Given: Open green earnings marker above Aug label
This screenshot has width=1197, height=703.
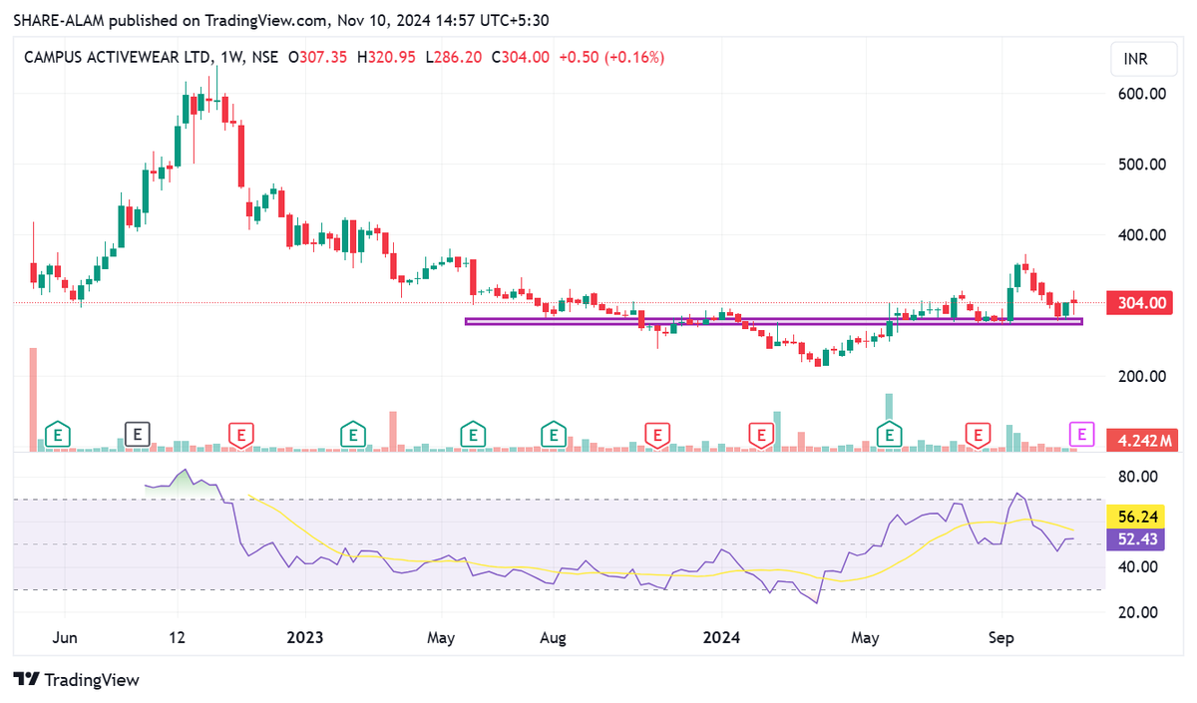Looking at the screenshot, I should pyautogui.click(x=554, y=434).
